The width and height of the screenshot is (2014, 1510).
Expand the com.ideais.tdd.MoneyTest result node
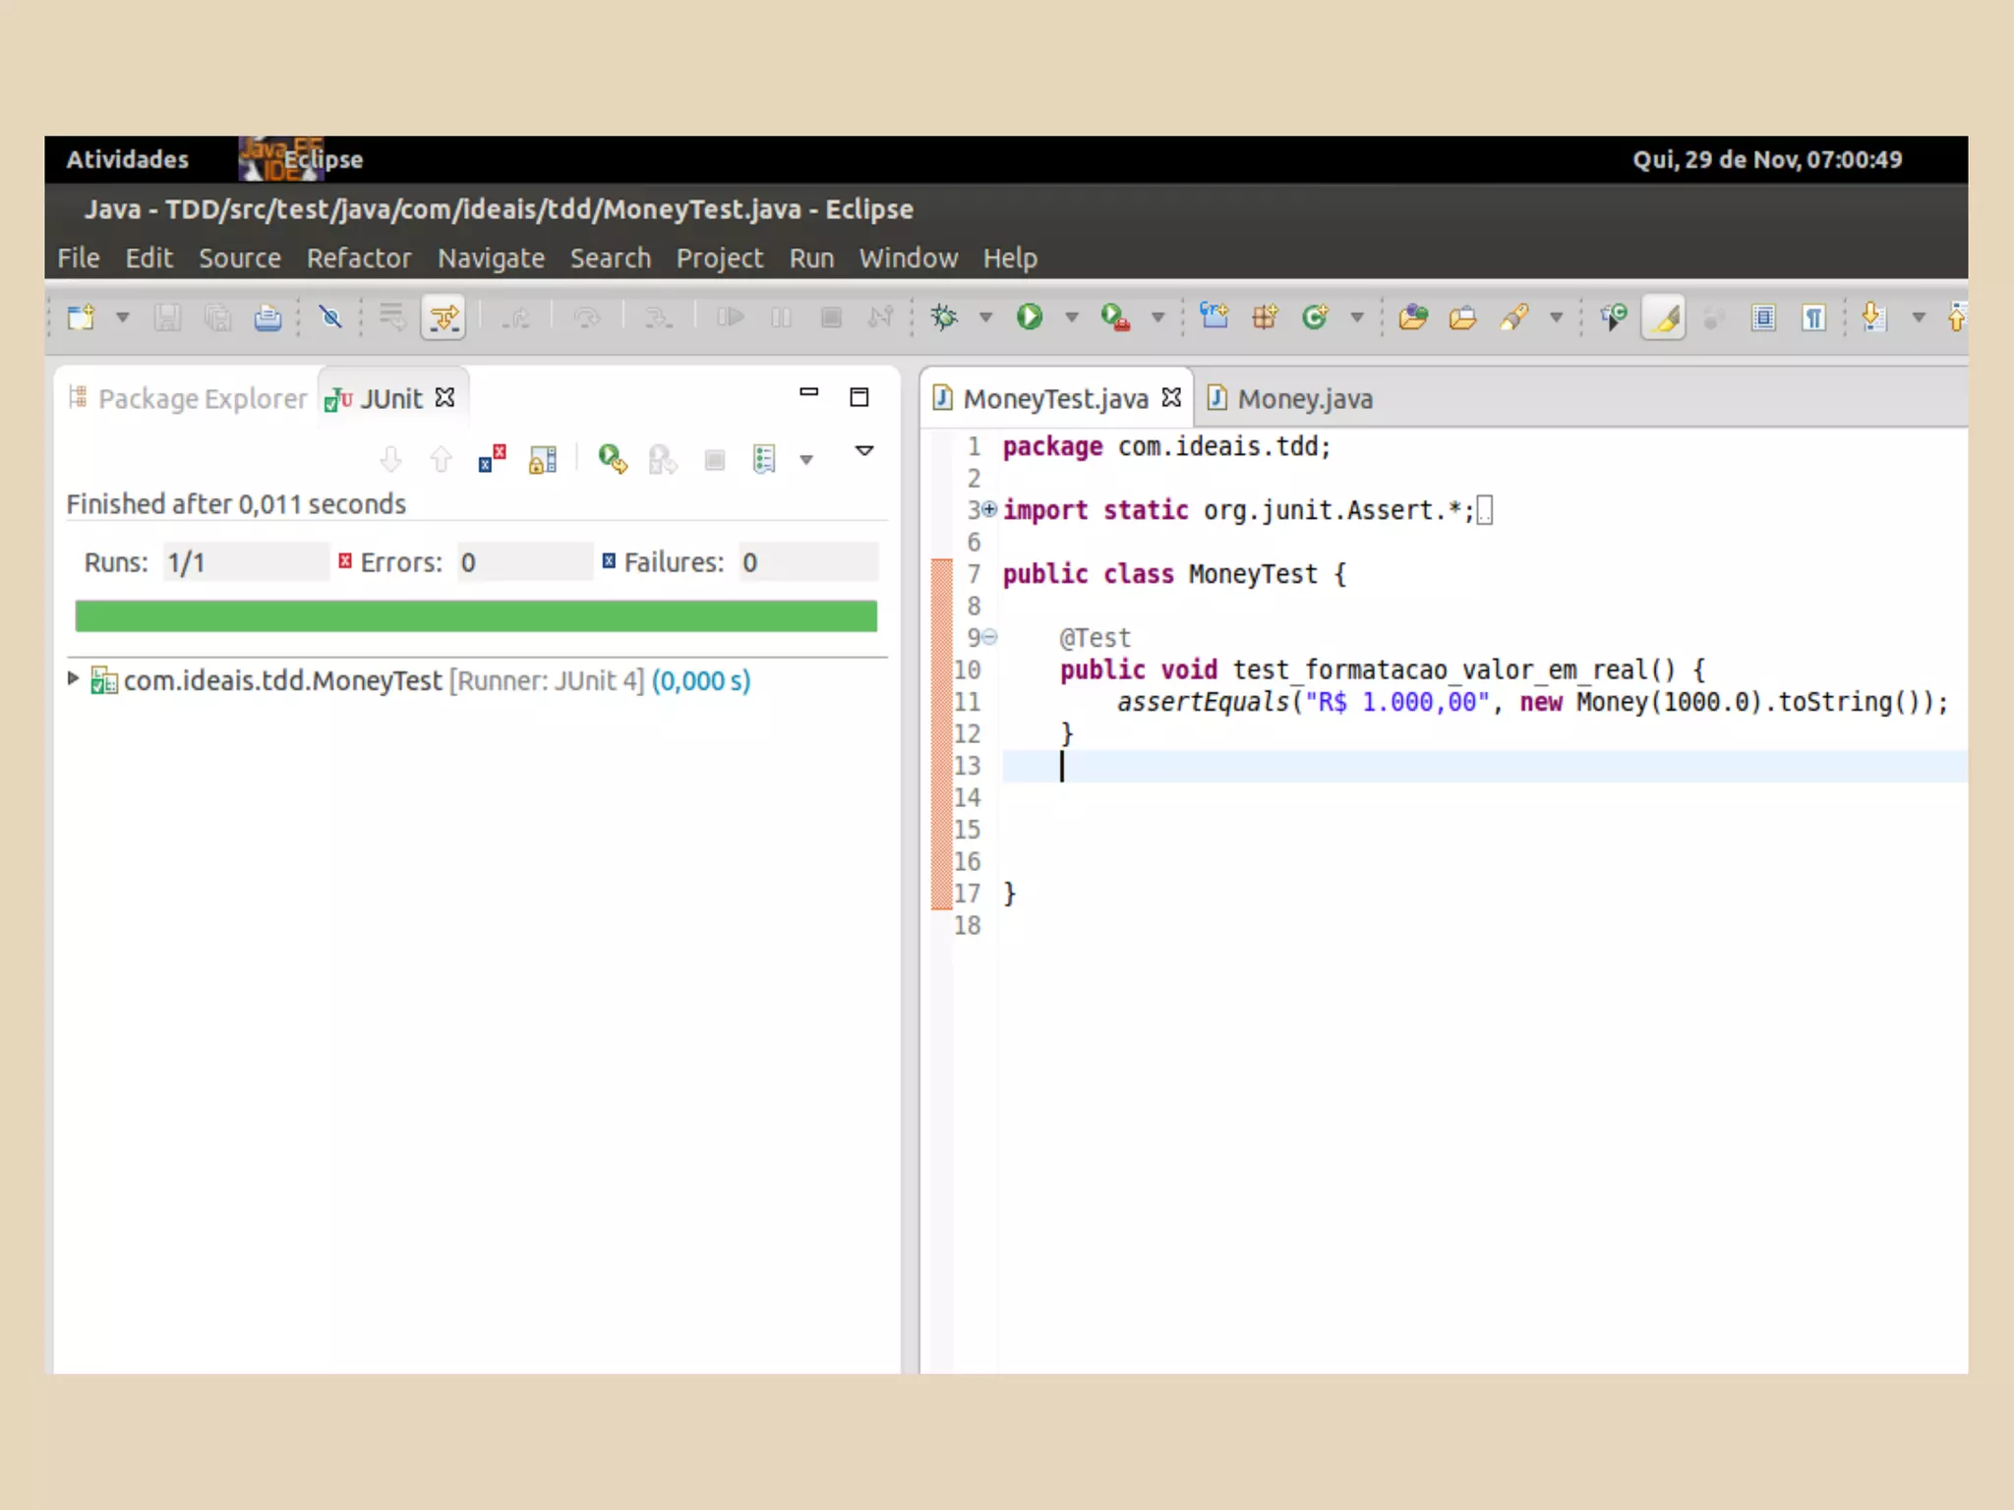click(73, 678)
